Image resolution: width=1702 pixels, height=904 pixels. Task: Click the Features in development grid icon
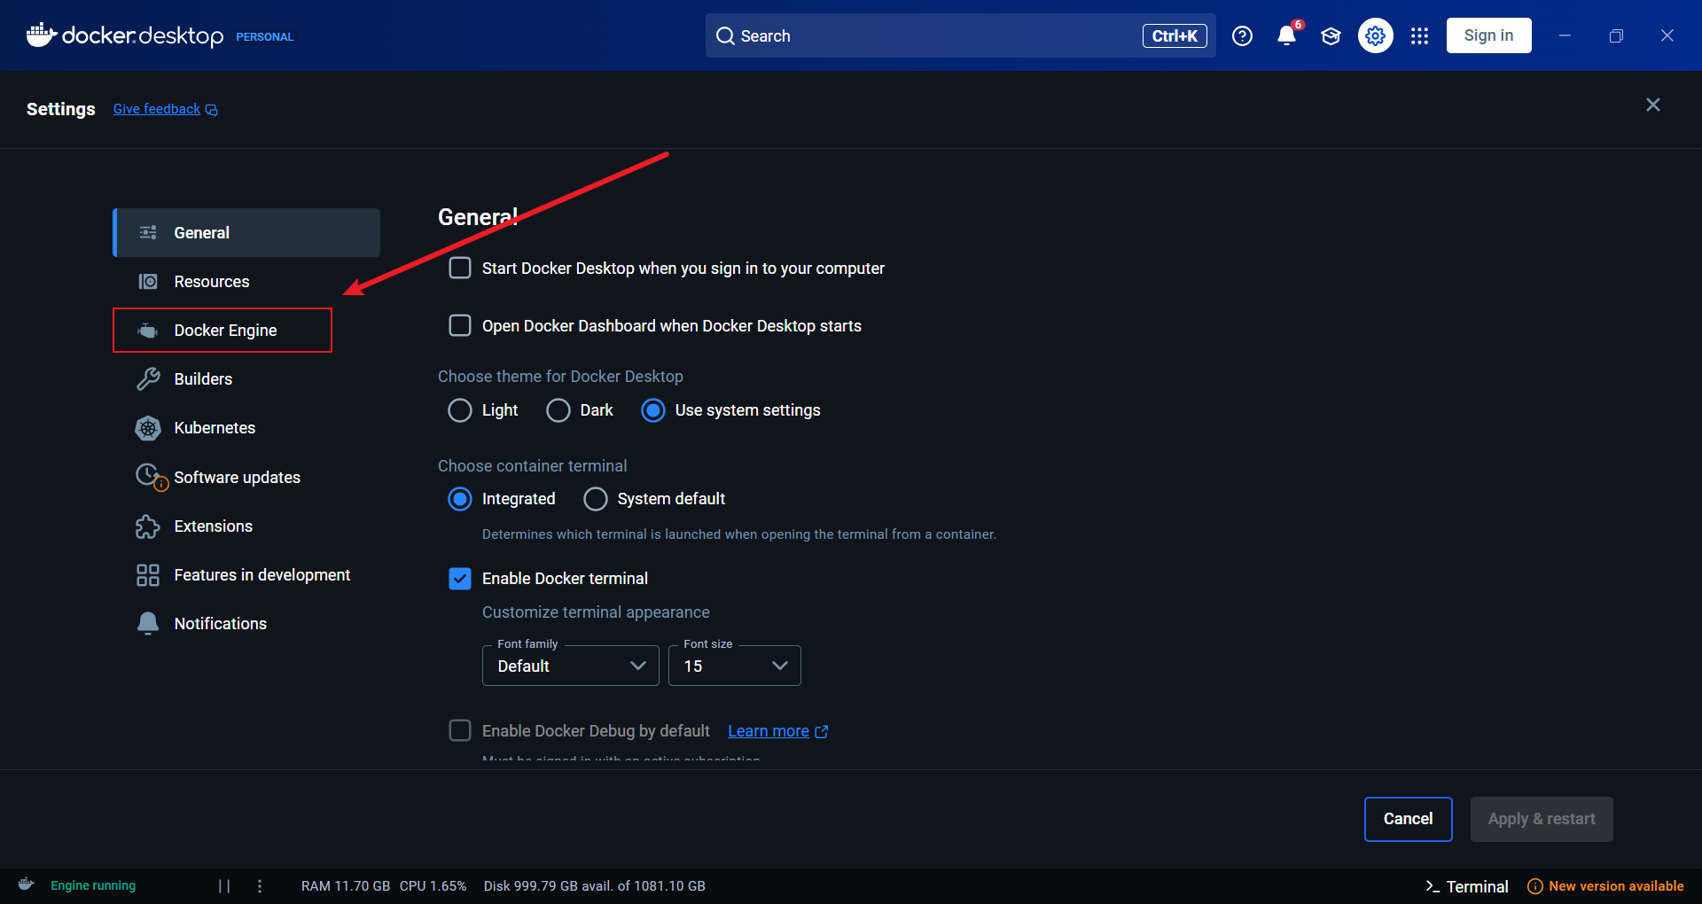(148, 575)
